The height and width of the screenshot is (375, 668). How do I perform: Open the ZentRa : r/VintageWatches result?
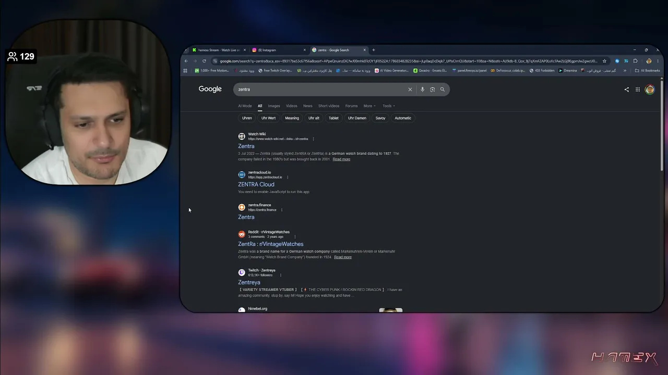pos(271,244)
